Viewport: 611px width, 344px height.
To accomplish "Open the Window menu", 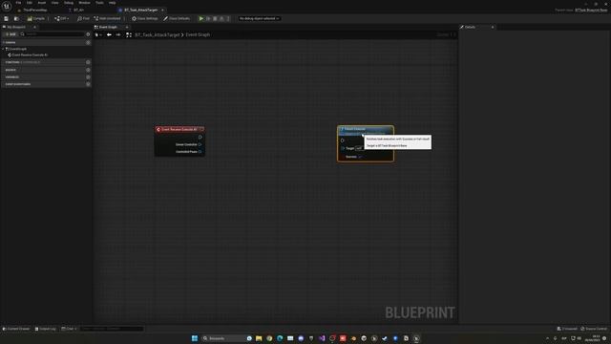I will pyautogui.click(x=84, y=3).
